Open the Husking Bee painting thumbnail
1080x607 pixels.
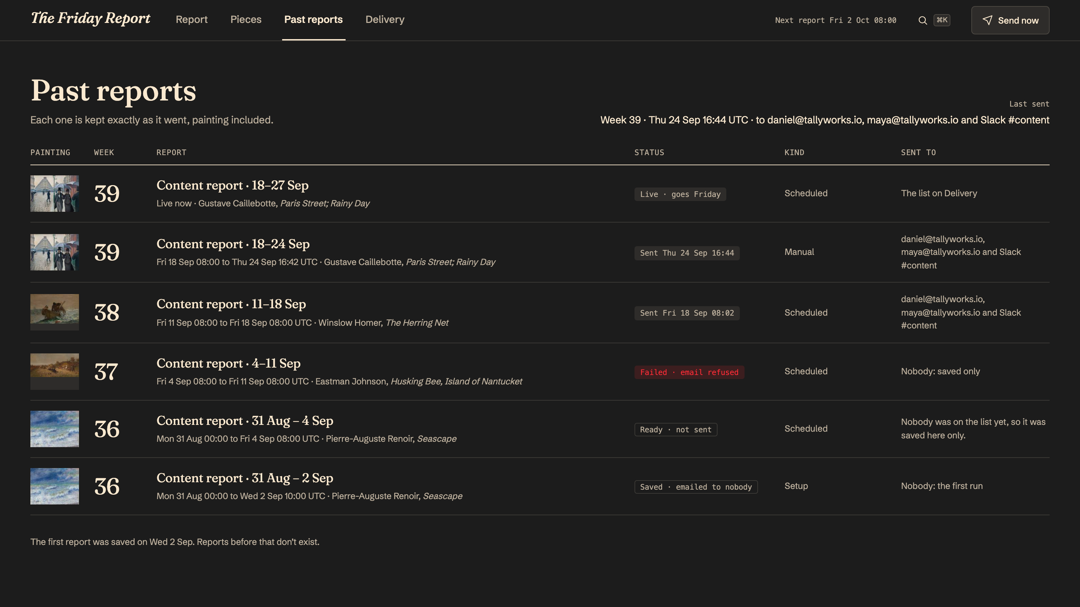(x=54, y=372)
